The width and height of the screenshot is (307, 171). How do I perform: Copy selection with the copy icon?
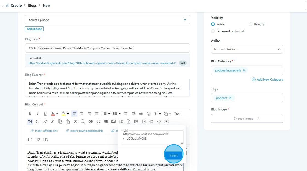point(60,122)
